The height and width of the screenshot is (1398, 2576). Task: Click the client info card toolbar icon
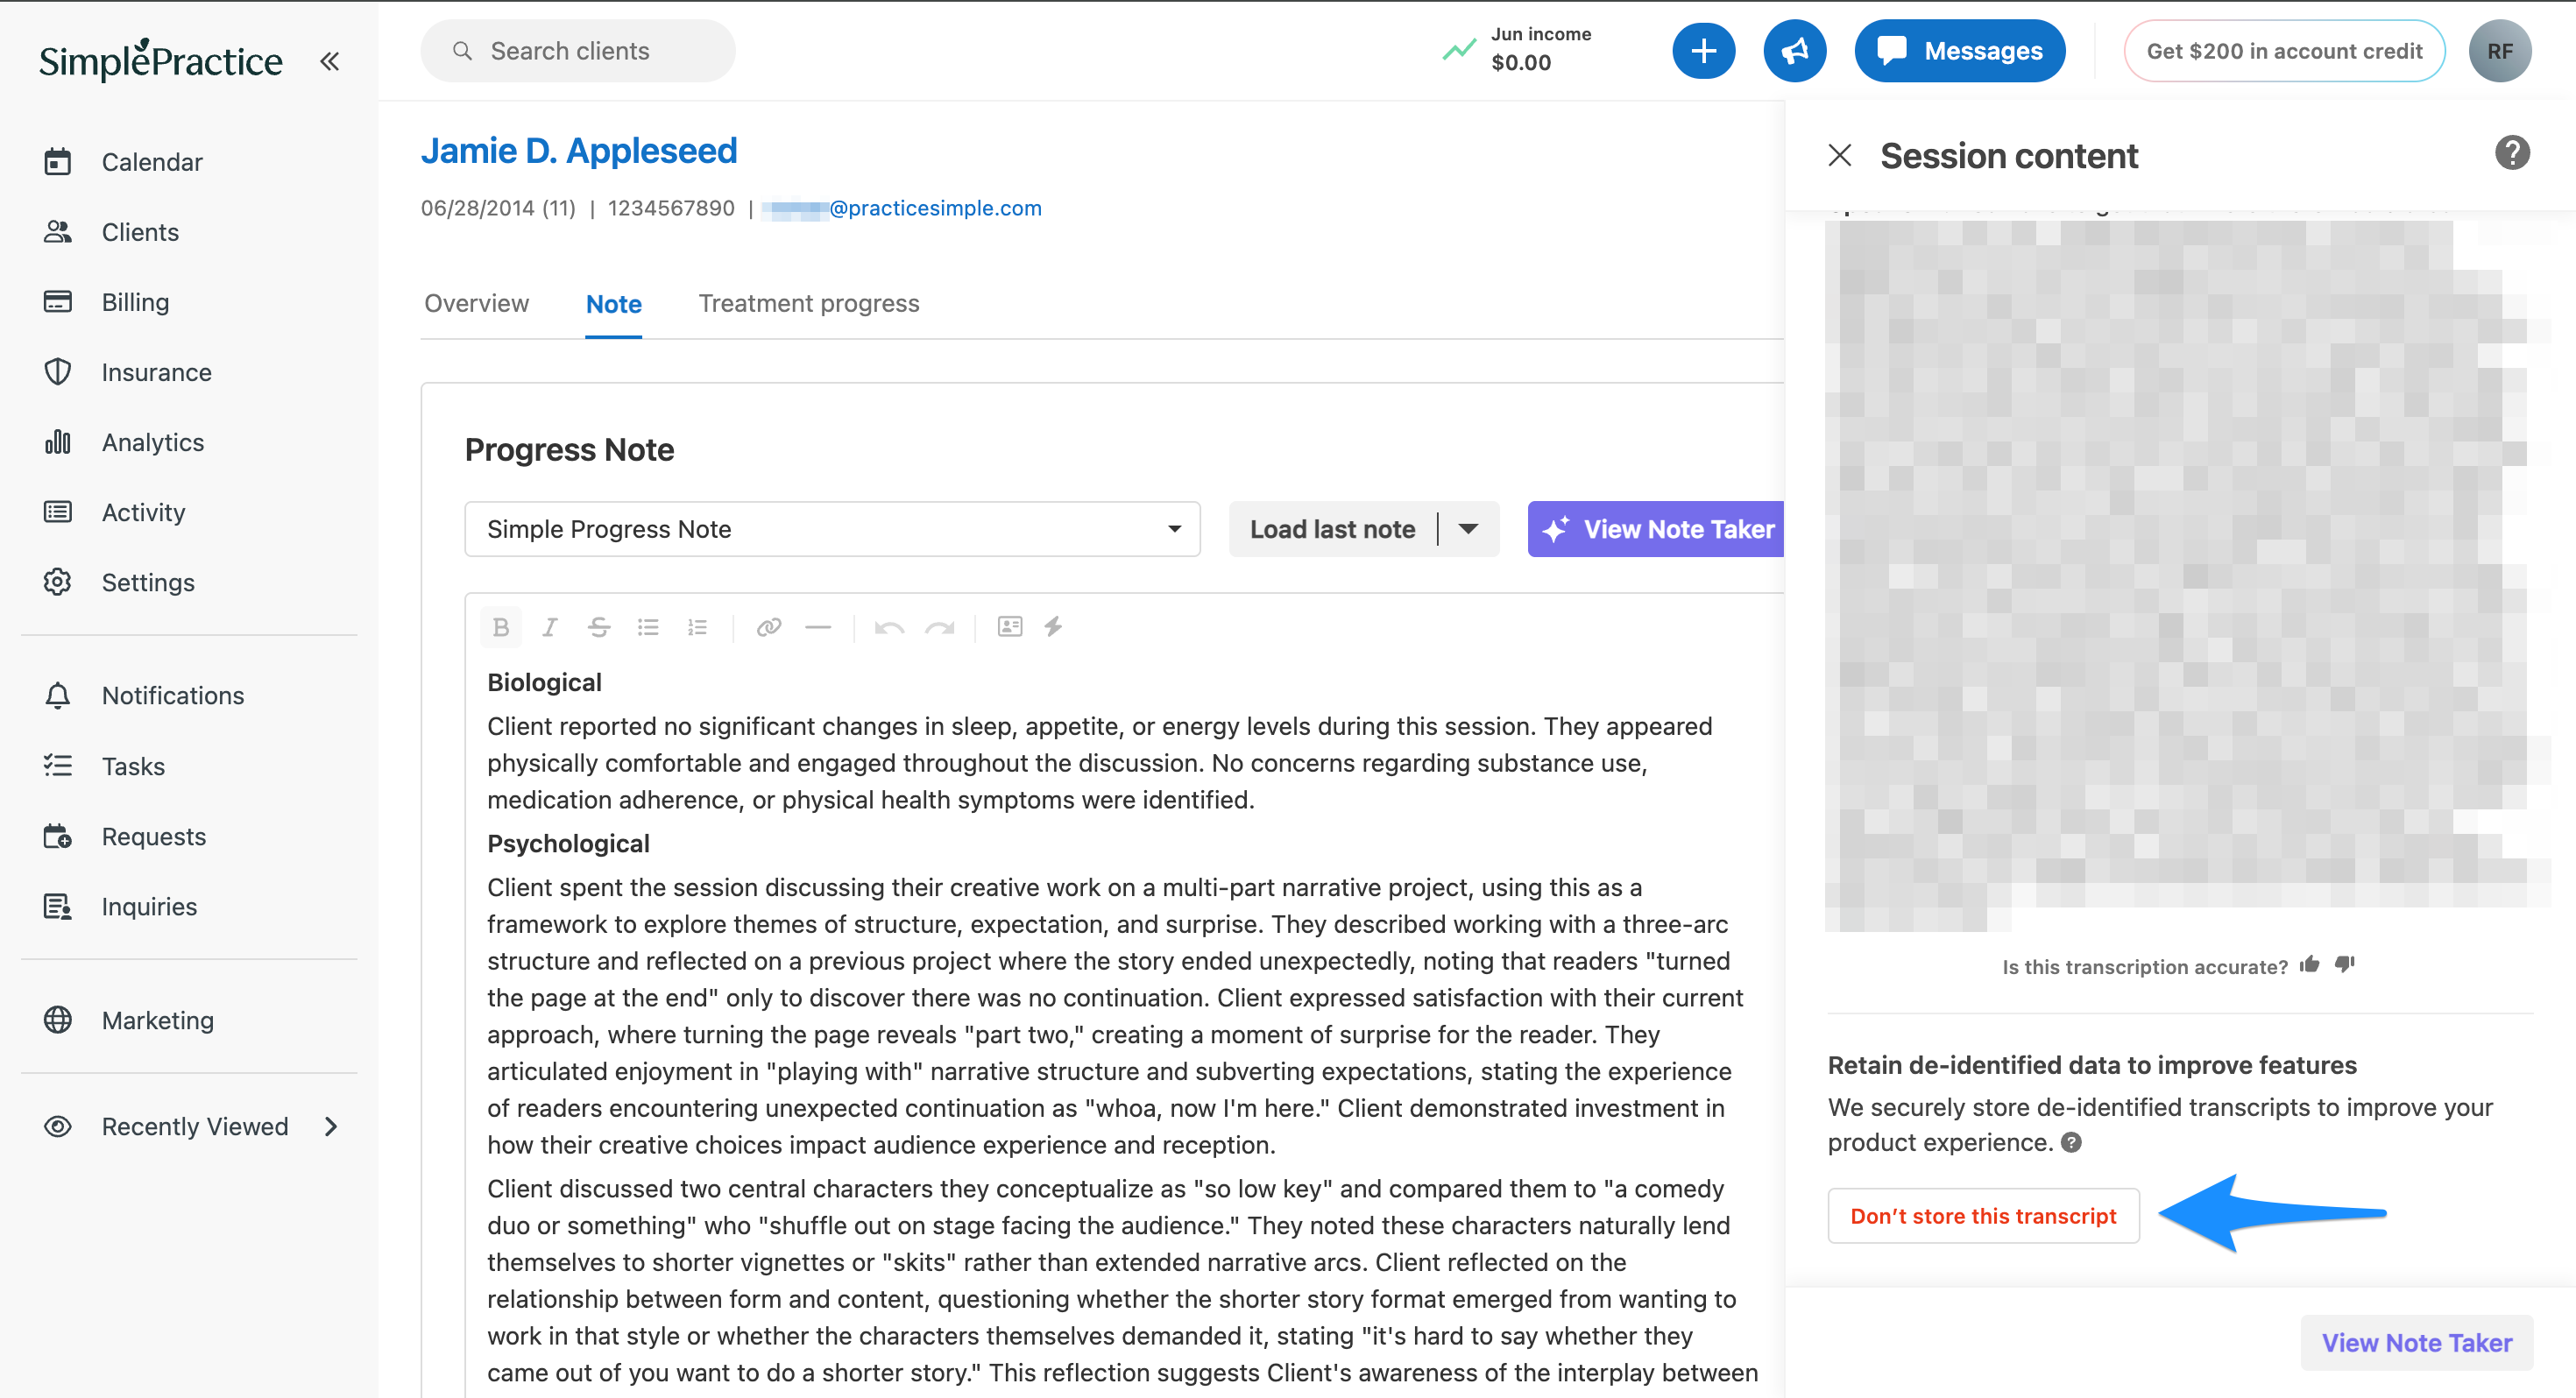point(1010,626)
